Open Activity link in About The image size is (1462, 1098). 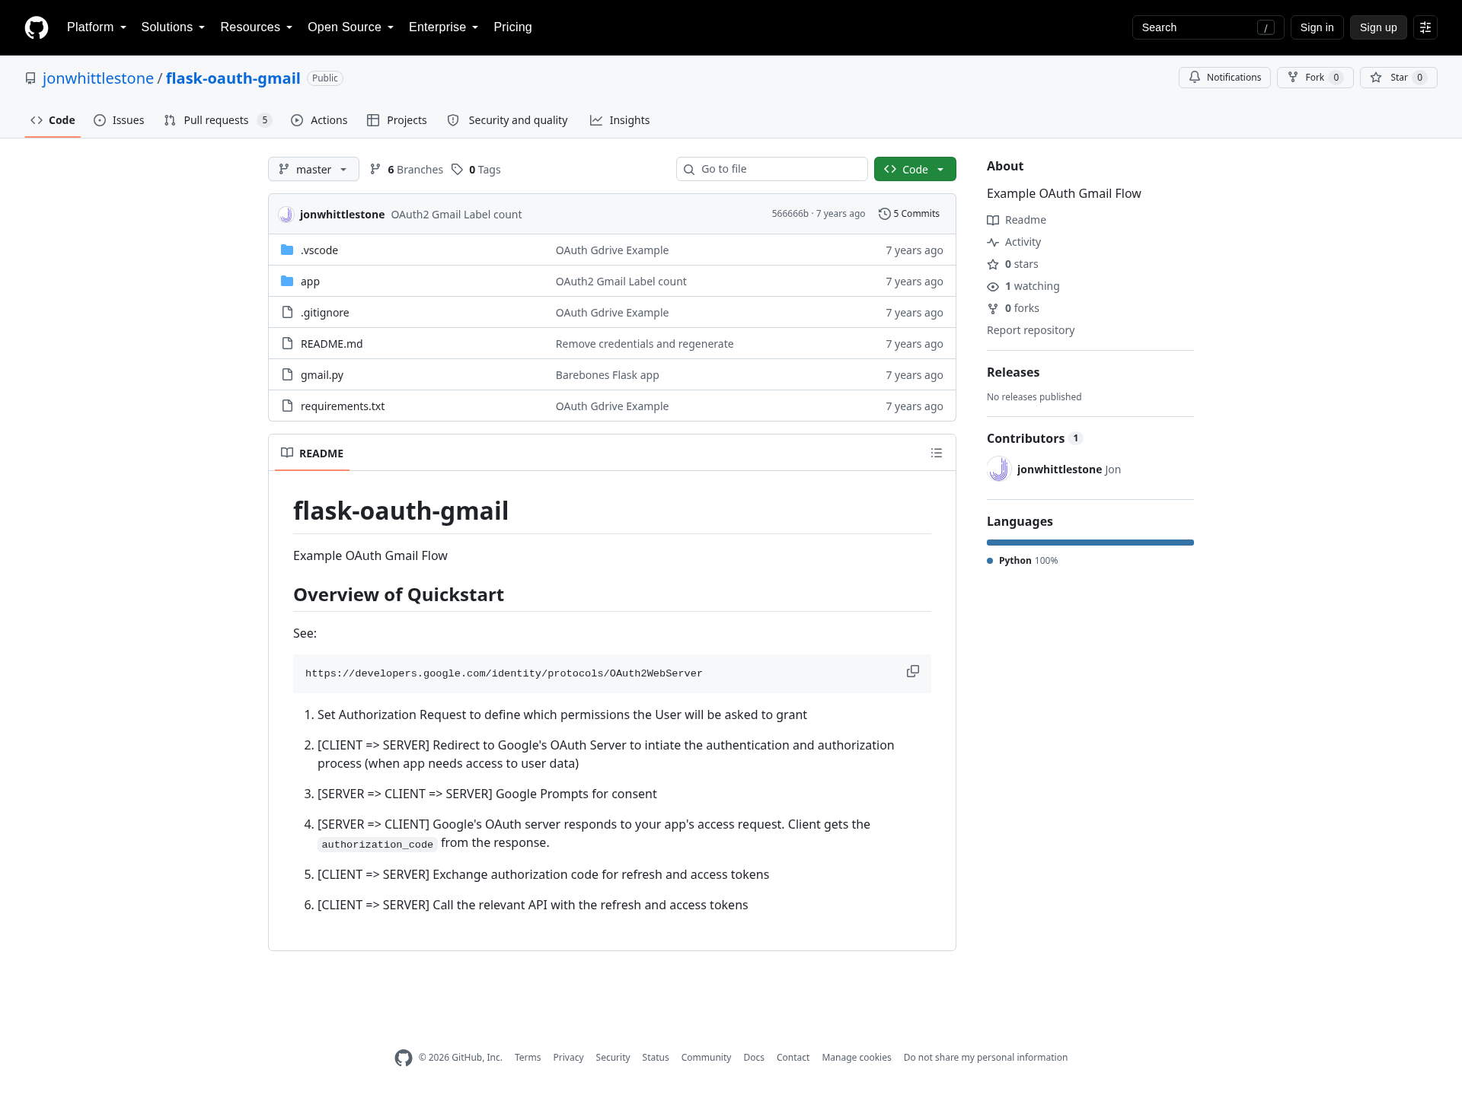click(x=1014, y=242)
